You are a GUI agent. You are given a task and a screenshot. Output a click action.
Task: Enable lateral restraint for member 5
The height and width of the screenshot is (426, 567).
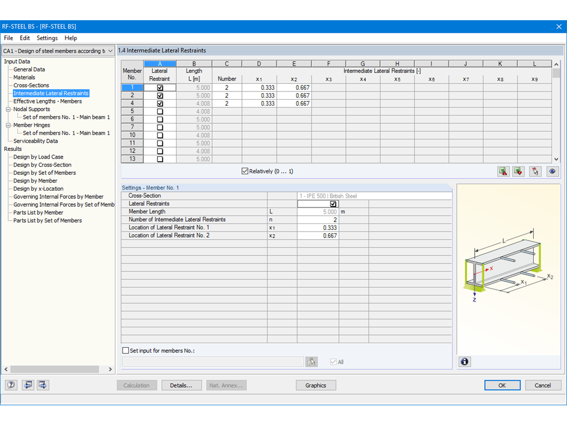160,111
